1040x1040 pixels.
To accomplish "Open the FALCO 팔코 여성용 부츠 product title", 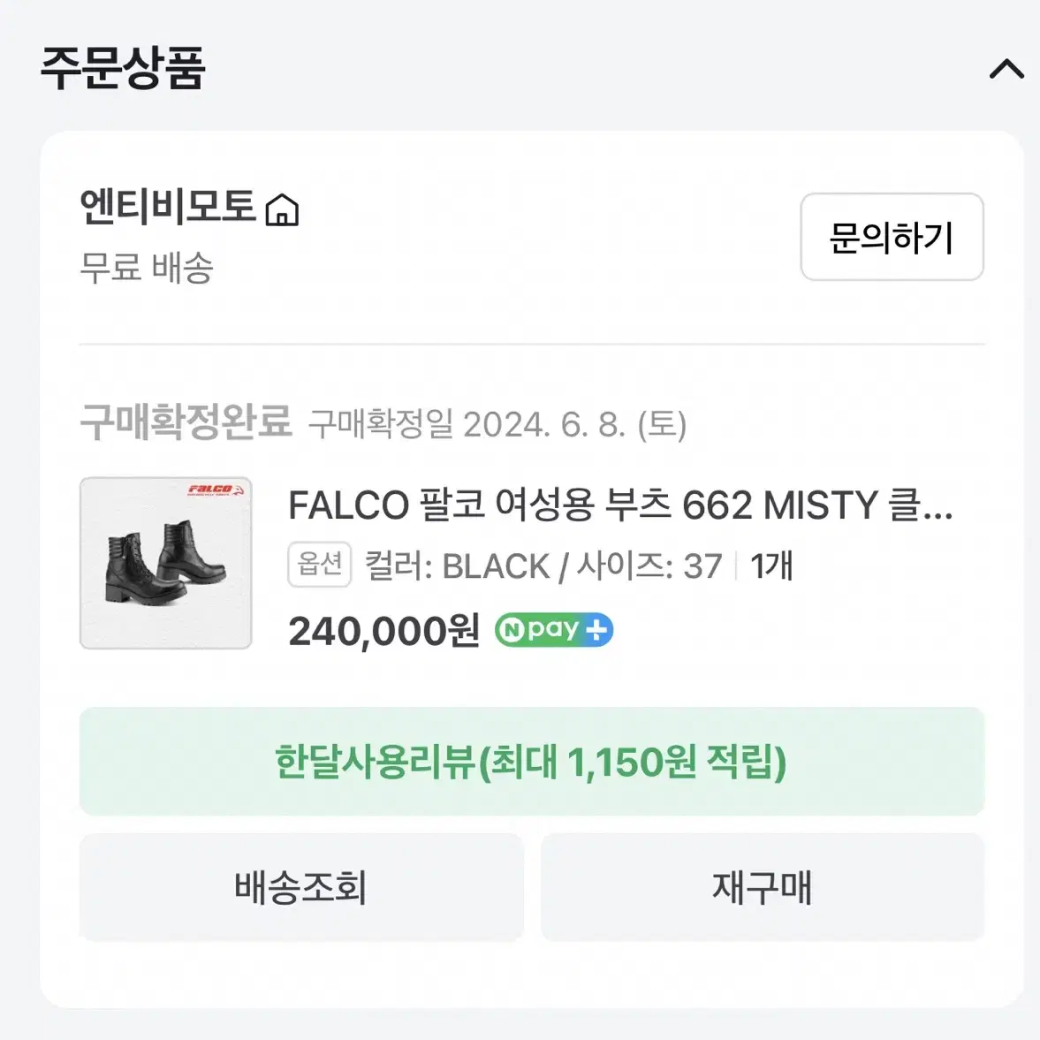I will [x=620, y=505].
